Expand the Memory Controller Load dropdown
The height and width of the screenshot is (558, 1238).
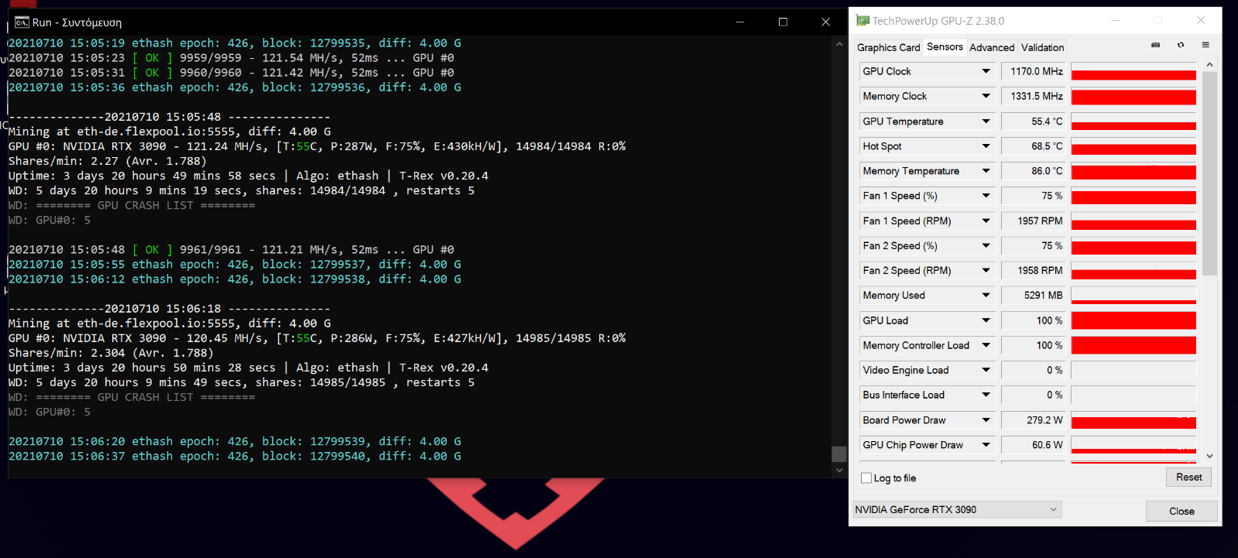click(x=986, y=345)
